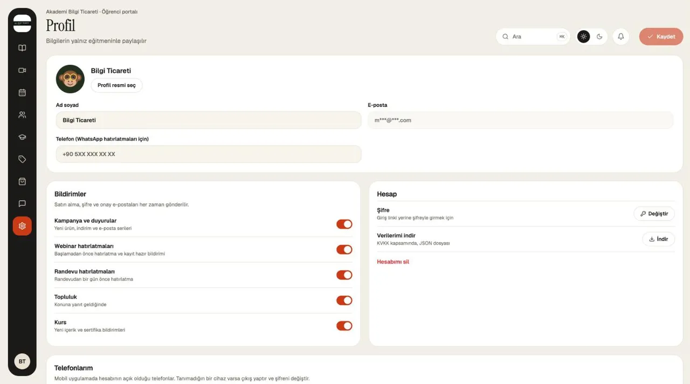Open the courses book icon in sidebar
Viewport: 690px width, 384px height.
point(22,48)
